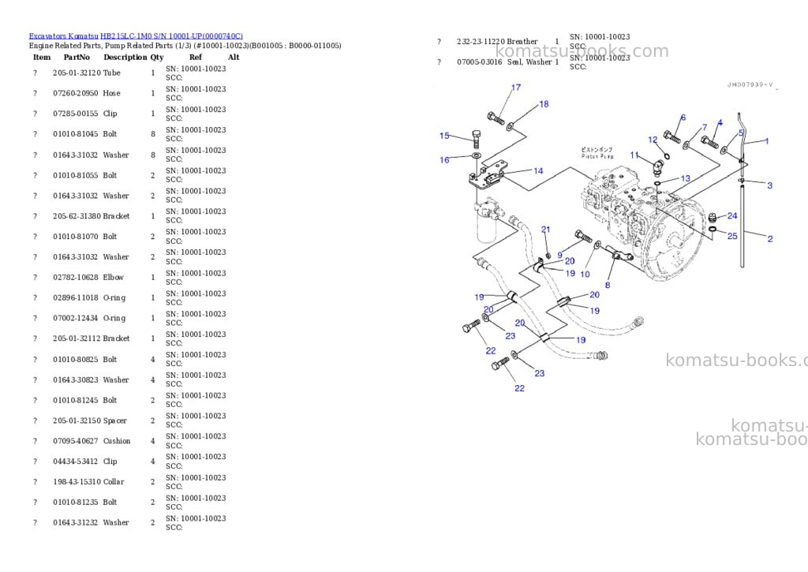Image resolution: width=808 pixels, height=572 pixels.
Task: Click callout number 10 in diagram
Action: [585, 274]
